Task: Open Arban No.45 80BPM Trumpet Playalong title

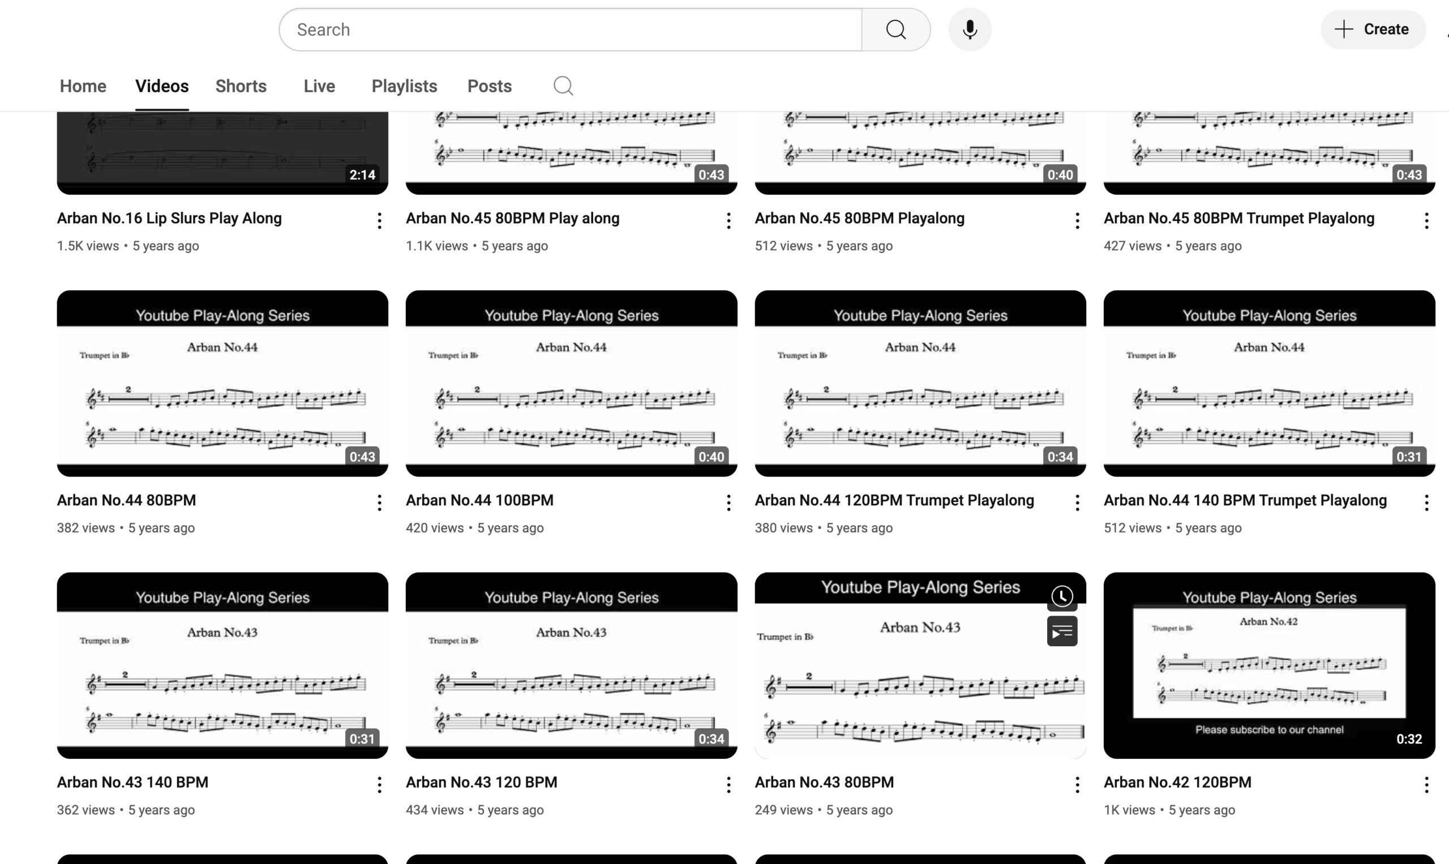Action: click(x=1239, y=218)
